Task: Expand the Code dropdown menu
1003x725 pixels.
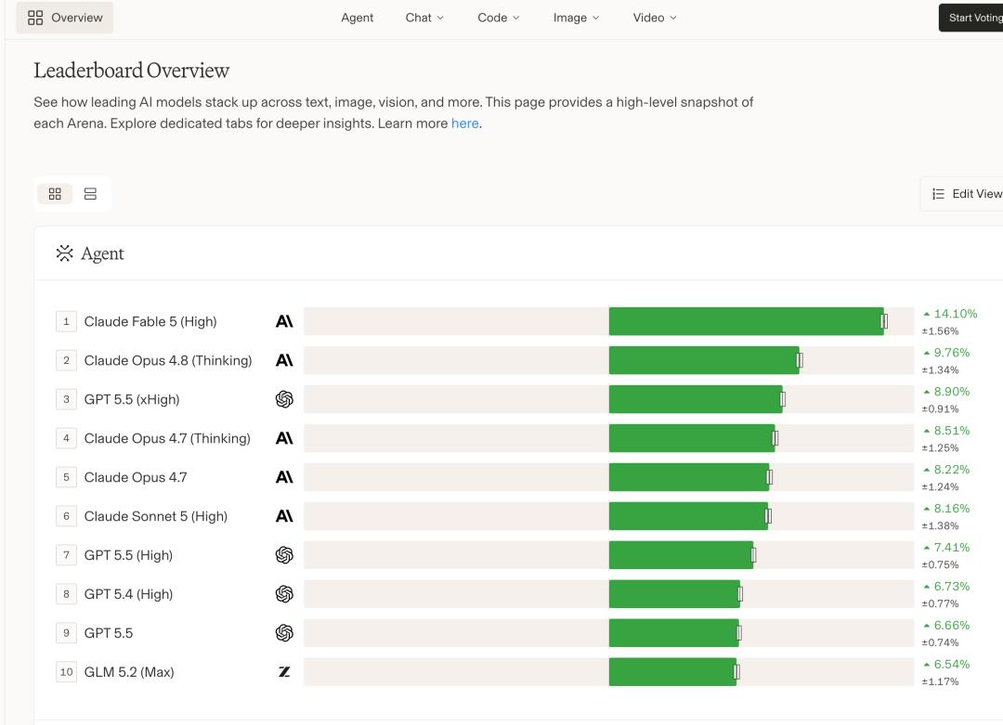Action: point(499,18)
